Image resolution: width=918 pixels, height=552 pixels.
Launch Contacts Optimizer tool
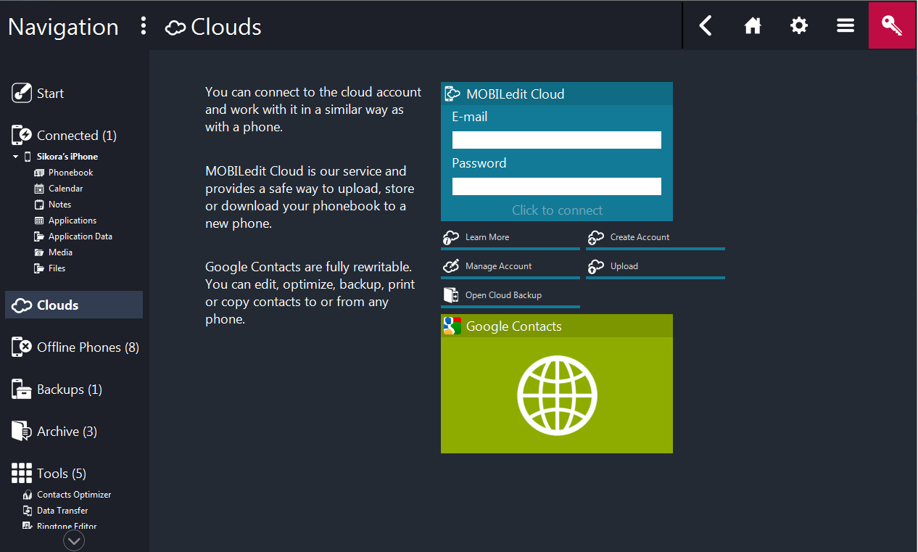pos(74,495)
